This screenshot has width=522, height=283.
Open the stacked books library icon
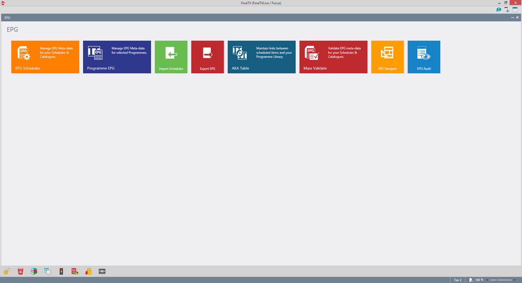34,271
